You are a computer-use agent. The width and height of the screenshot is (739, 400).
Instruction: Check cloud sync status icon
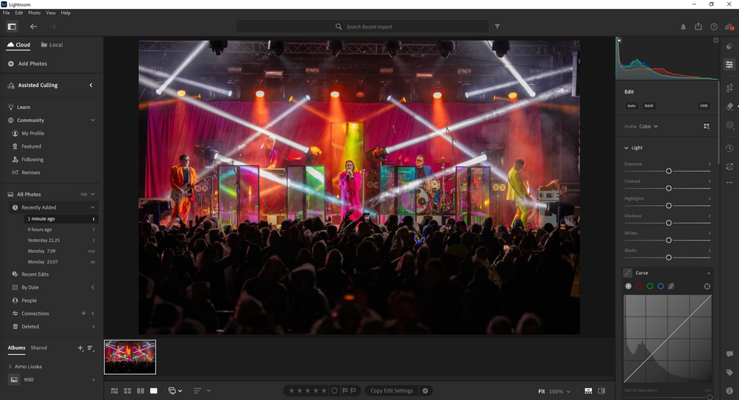[729, 27]
